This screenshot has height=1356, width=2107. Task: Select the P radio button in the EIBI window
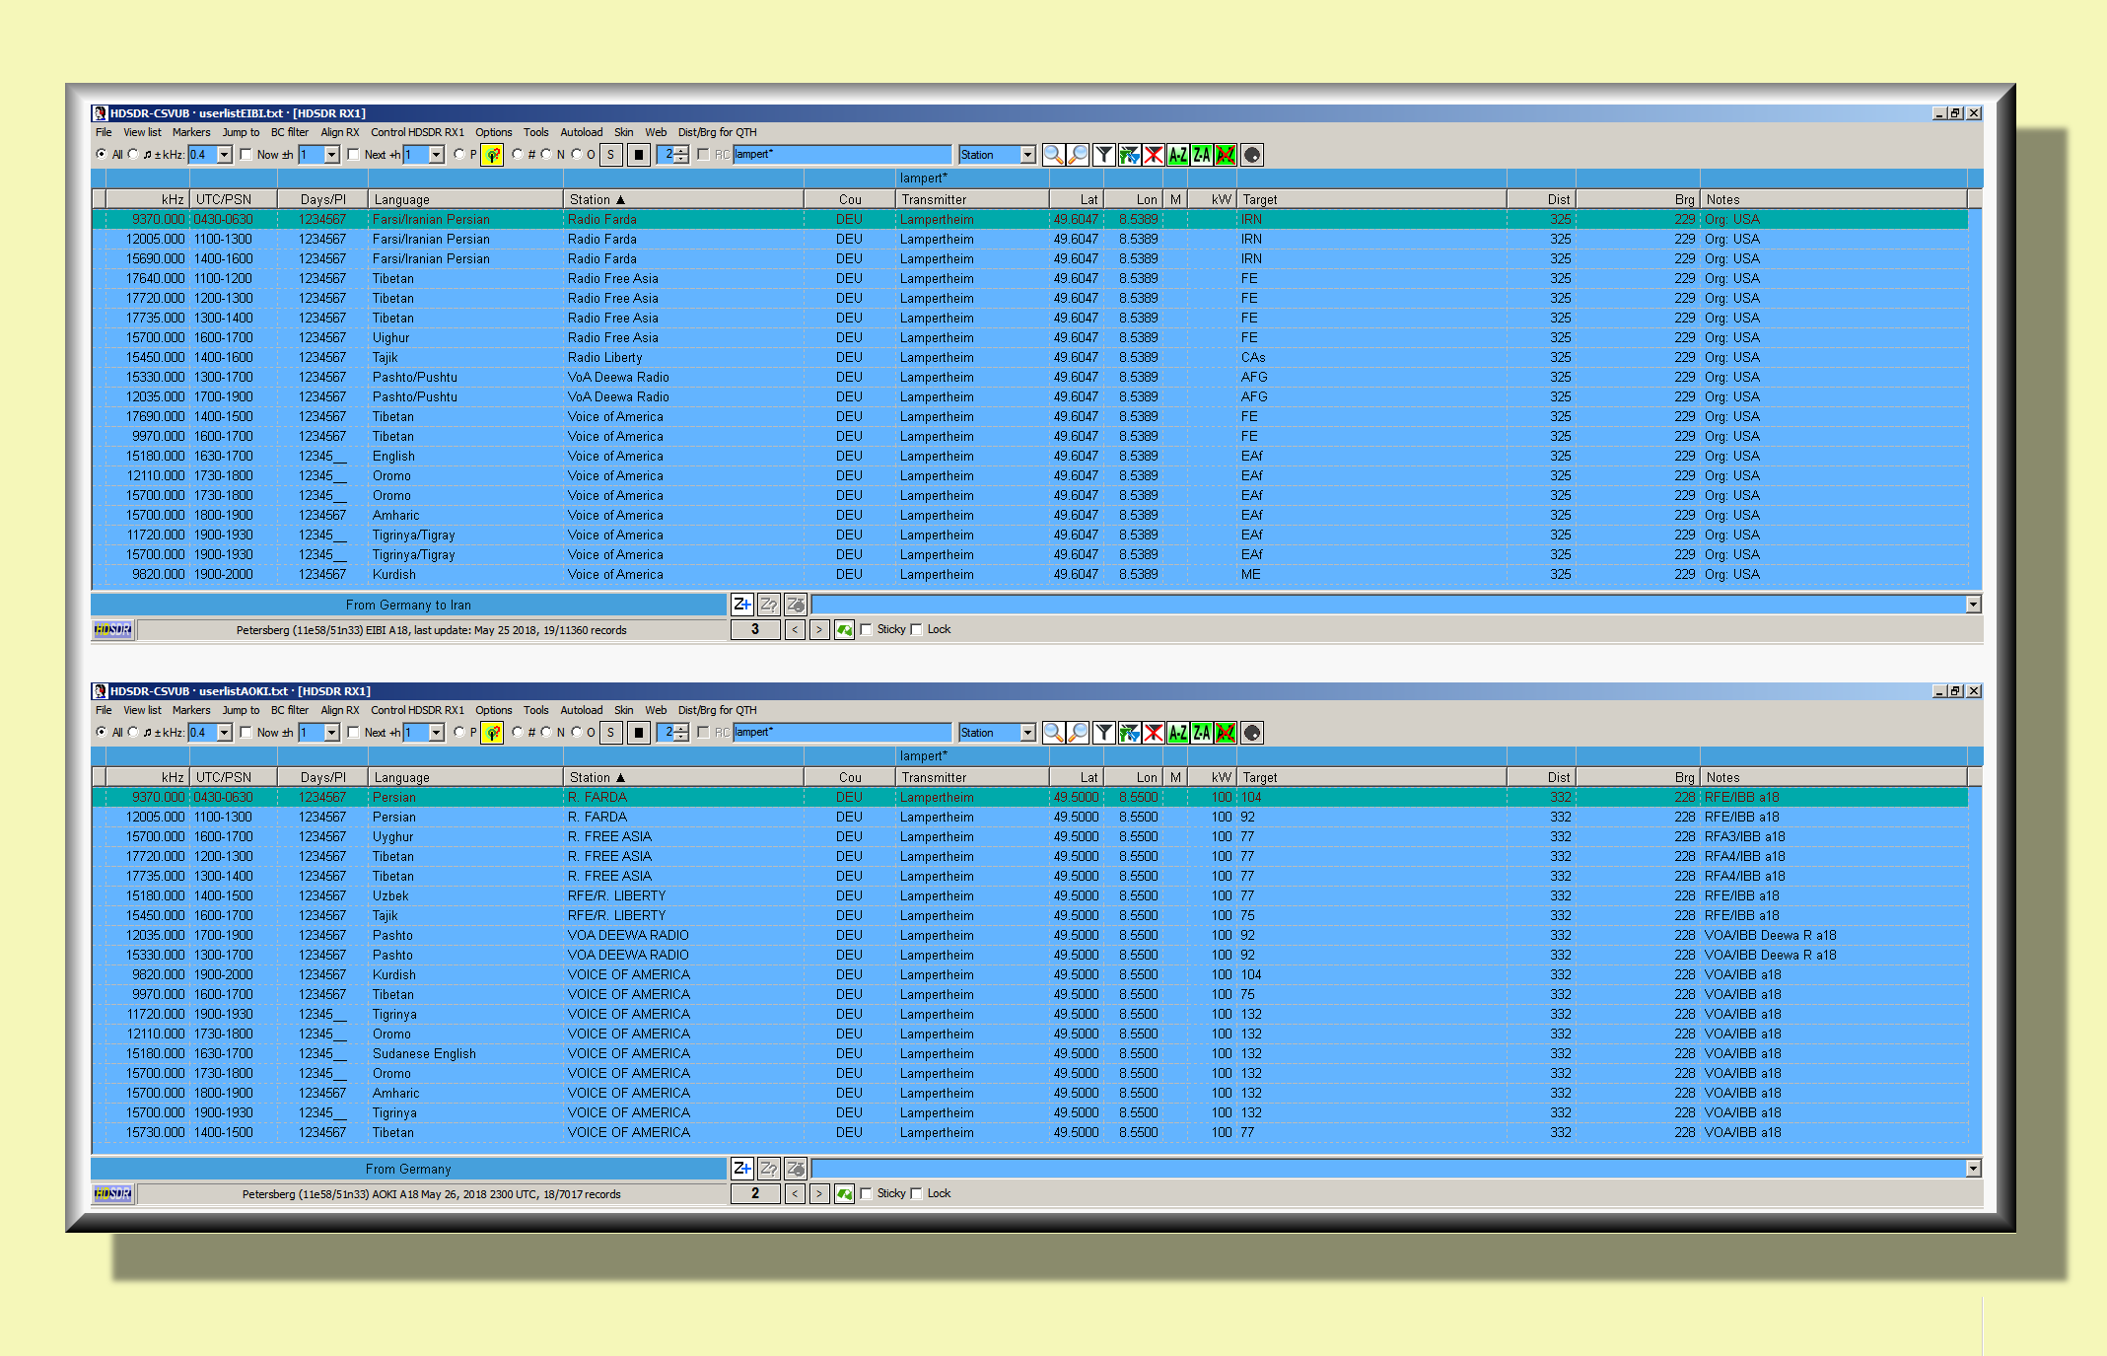pos(459,154)
